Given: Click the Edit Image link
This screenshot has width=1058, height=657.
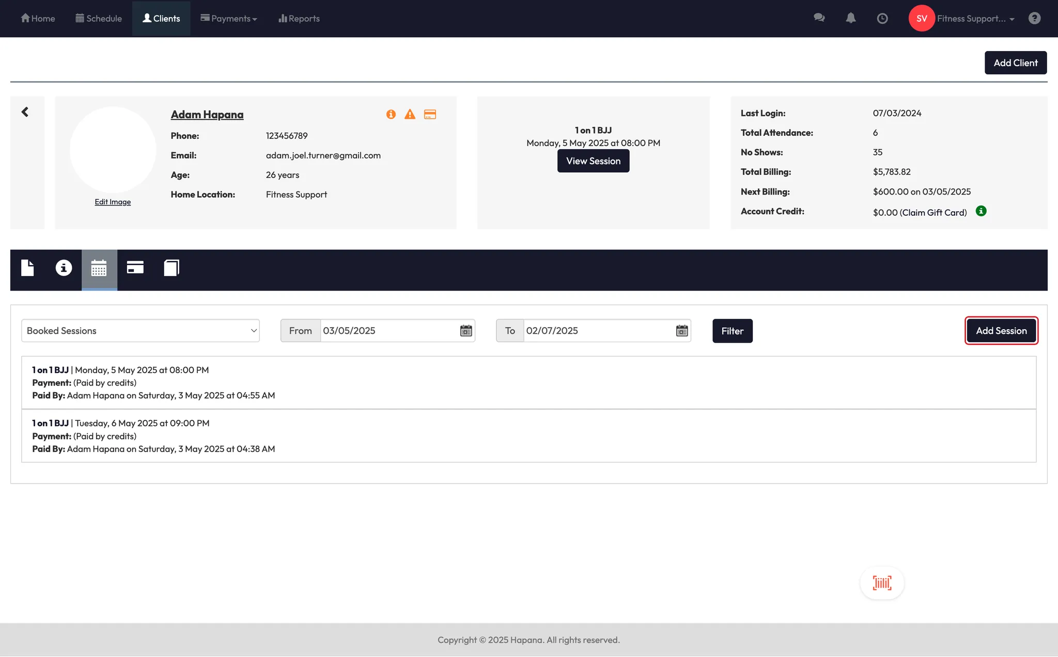Looking at the screenshot, I should (113, 202).
